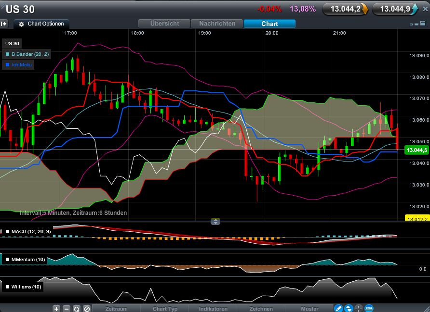The width and height of the screenshot is (430, 312).
Task: Switch to the Übersicht tab
Action: pos(164,24)
